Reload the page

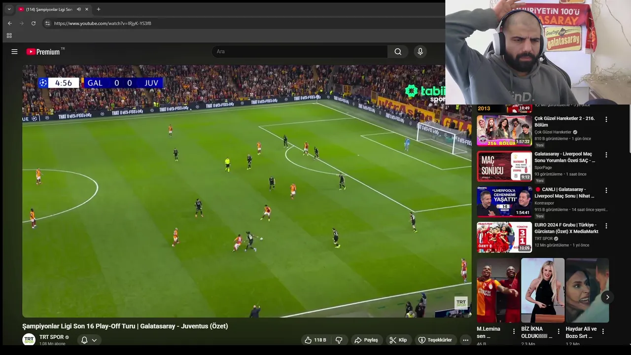tap(33, 23)
